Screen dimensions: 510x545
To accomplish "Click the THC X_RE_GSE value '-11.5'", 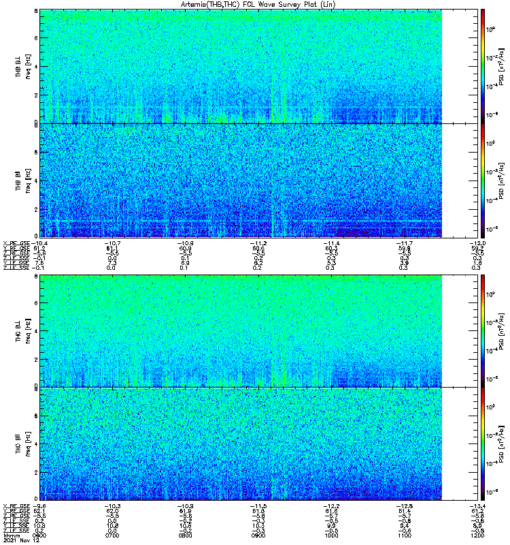I will pyautogui.click(x=258, y=506).
